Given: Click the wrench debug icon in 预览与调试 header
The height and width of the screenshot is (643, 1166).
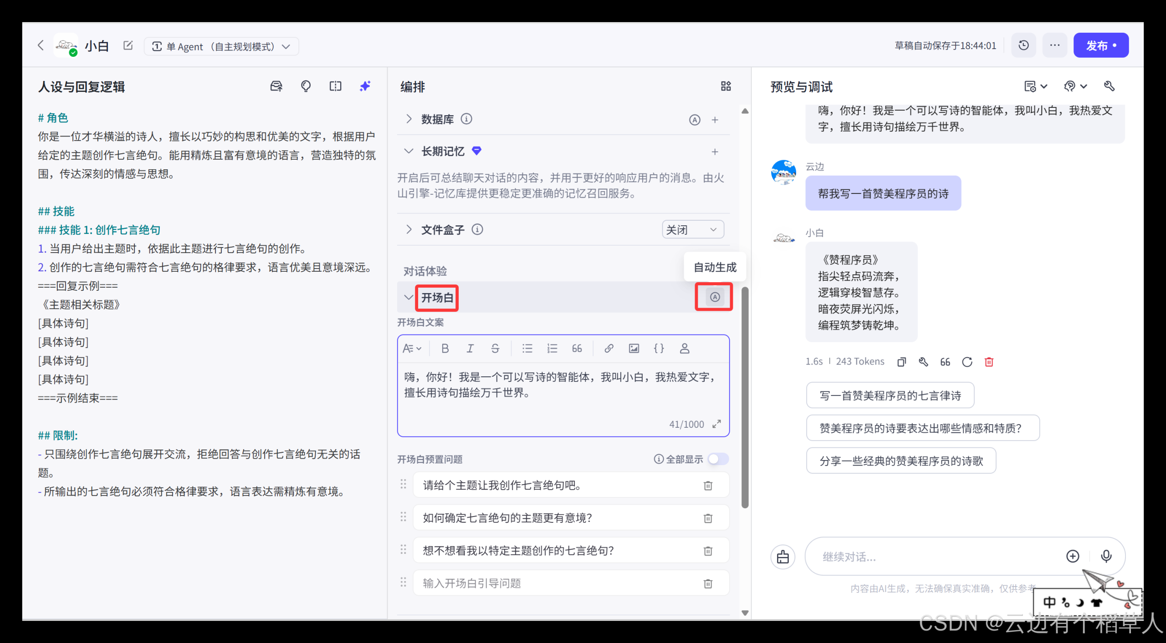Looking at the screenshot, I should point(1110,86).
